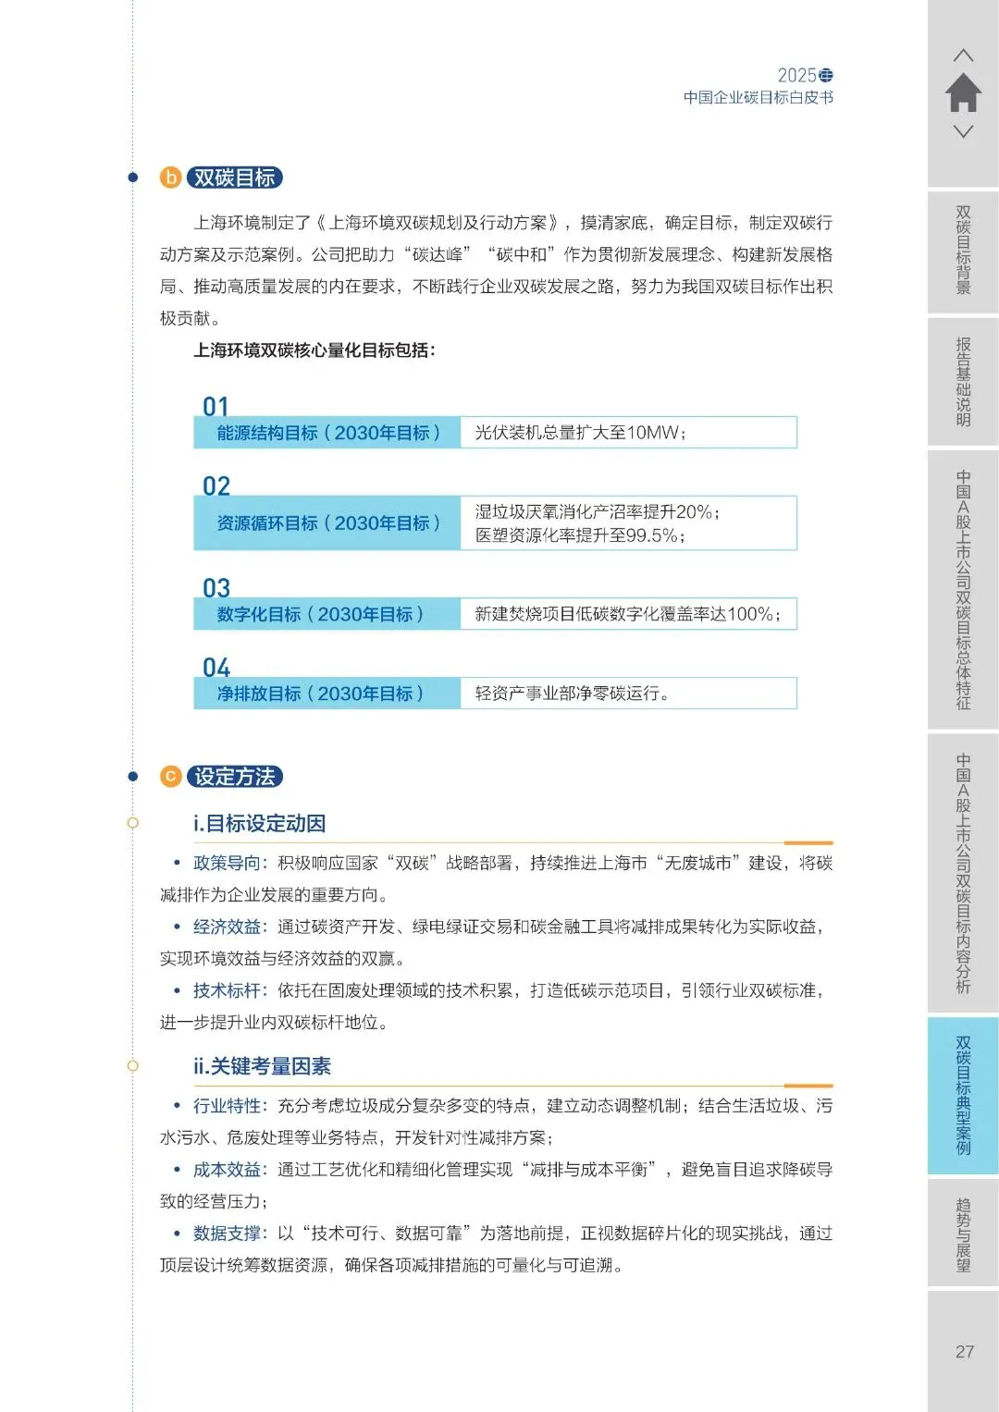Click the number 01 above the energy target

tap(216, 406)
